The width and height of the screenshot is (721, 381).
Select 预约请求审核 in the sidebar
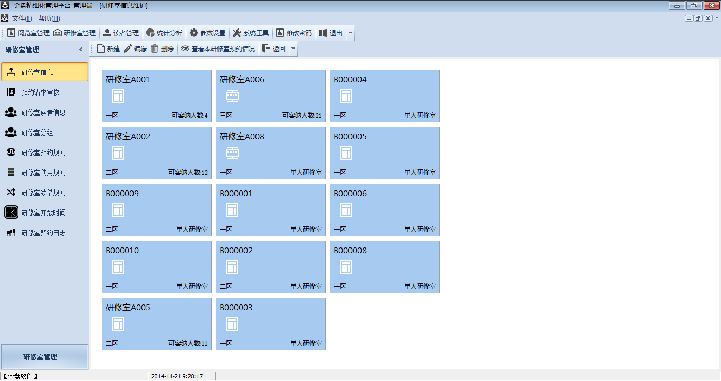pos(40,92)
